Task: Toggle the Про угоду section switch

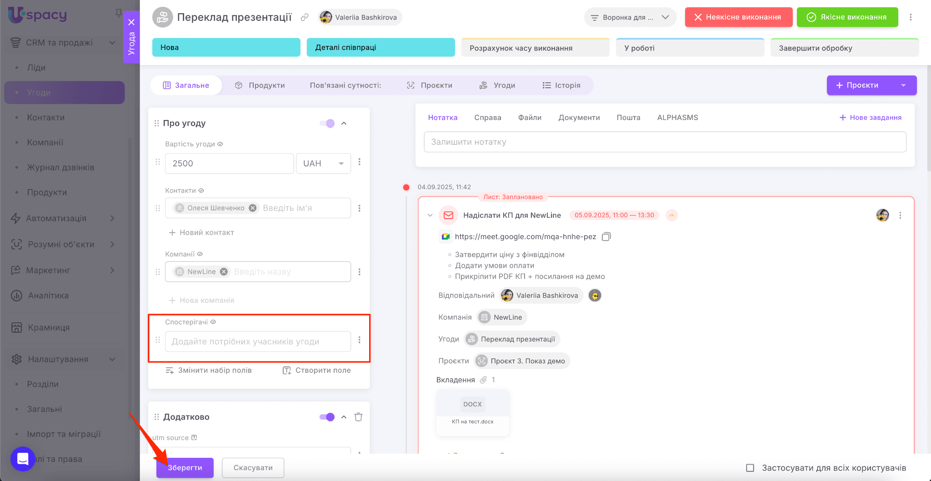Action: (x=327, y=123)
